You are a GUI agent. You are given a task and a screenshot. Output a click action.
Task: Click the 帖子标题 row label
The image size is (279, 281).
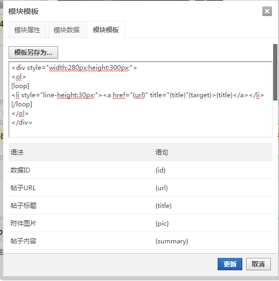[24, 206]
